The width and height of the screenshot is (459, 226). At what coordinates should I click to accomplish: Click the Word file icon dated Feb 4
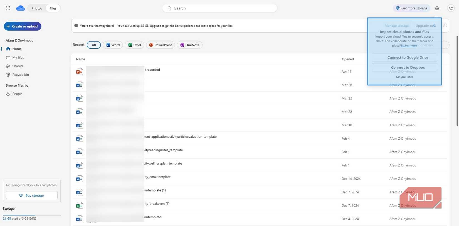[80, 138]
